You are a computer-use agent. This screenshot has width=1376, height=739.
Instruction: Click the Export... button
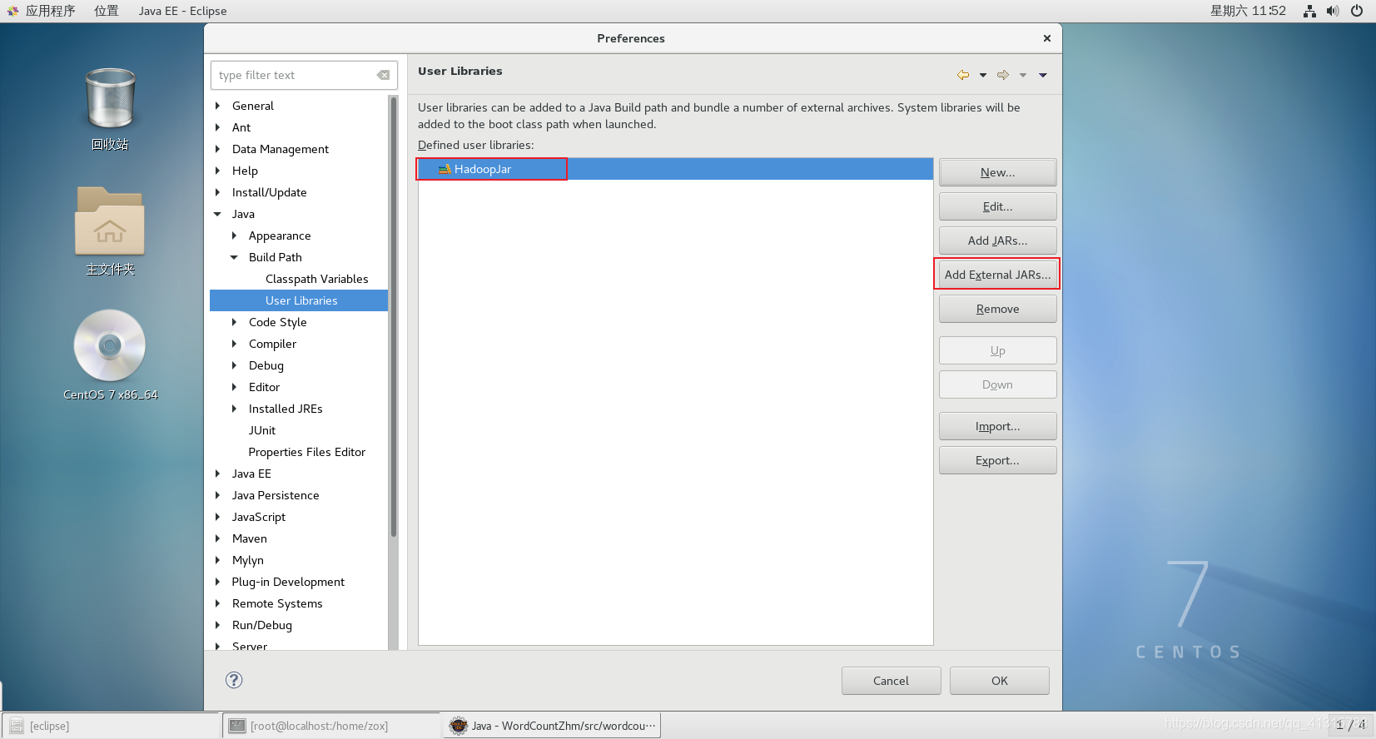tap(997, 460)
